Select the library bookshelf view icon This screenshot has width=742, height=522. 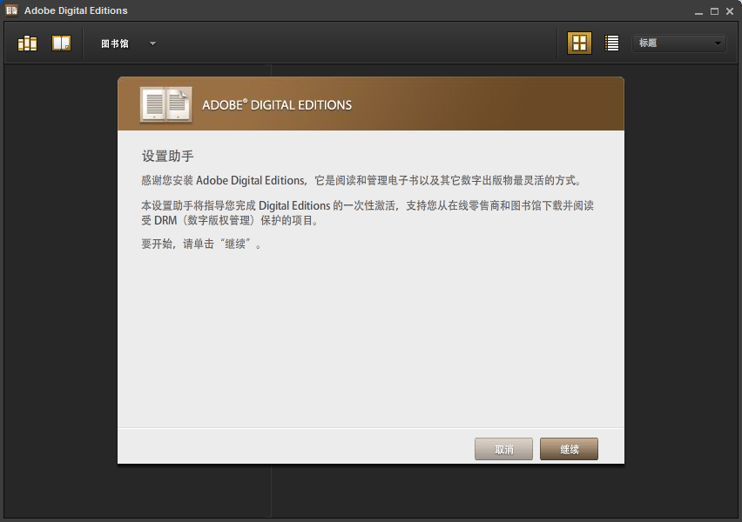point(27,42)
